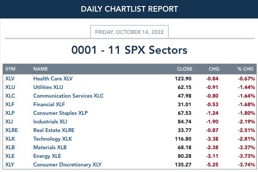
Task: Click the 0001 - 11 SPX Sectors title
Action: pyautogui.click(x=129, y=50)
